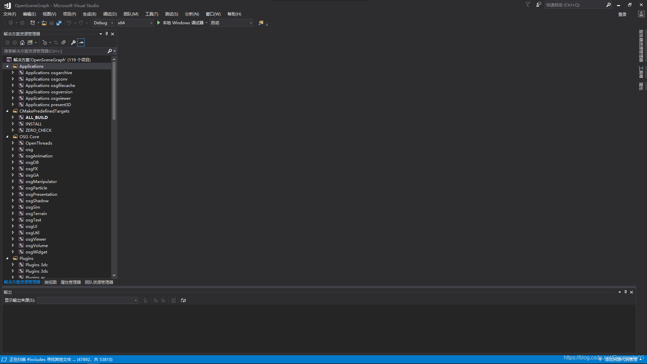Expand the OSG Core tree node
The image size is (647, 364).
point(7,136)
